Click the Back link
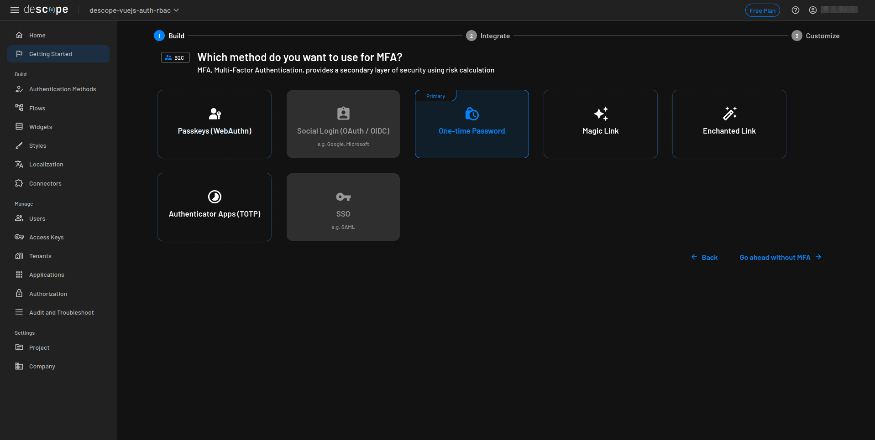The height and width of the screenshot is (440, 875). (705, 258)
